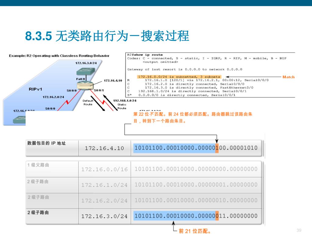Click the orange Match label
Screen dimensions: 312x234
[289, 77]
